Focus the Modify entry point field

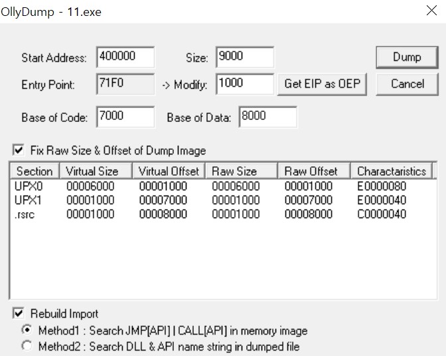tap(245, 84)
